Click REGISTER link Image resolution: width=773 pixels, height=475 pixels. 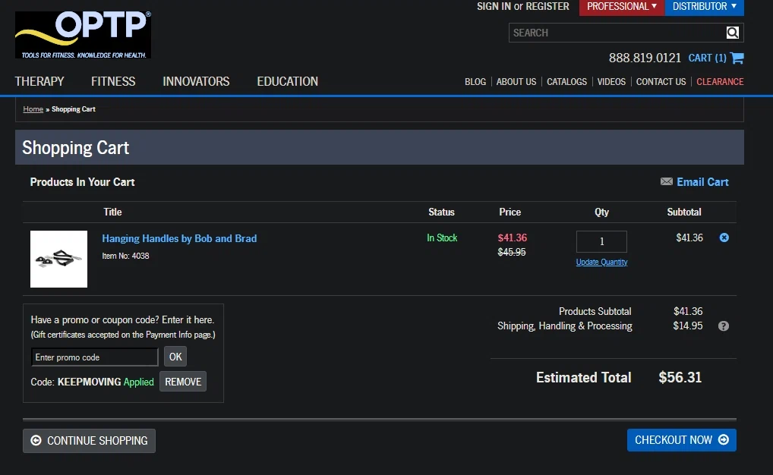coord(547,6)
